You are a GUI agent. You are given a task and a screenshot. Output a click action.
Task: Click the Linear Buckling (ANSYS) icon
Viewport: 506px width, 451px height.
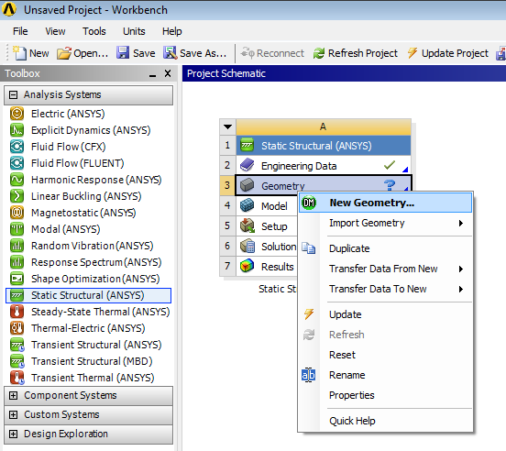[x=16, y=196]
